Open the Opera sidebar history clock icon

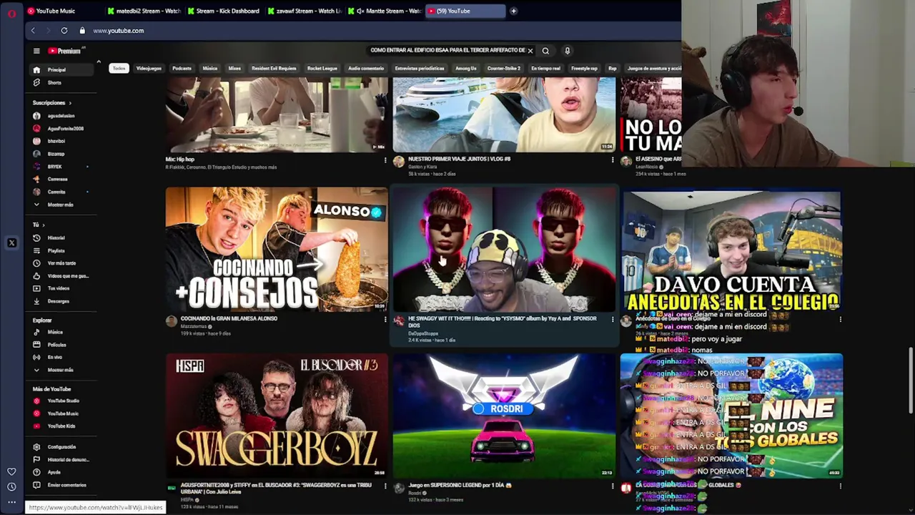pyautogui.click(x=11, y=486)
